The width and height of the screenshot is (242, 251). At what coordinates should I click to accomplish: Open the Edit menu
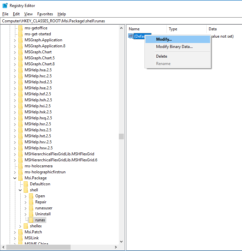click(x=16, y=14)
